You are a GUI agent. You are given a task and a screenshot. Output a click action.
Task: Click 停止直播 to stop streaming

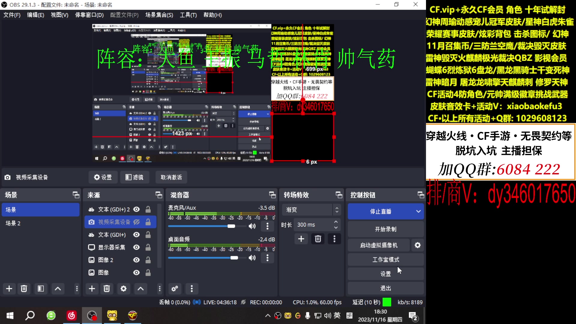(x=380, y=211)
